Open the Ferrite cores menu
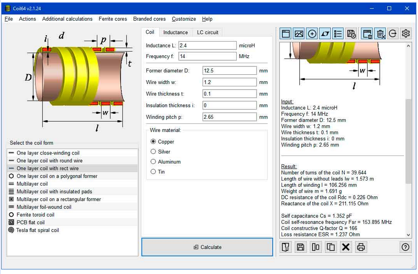 click(113, 19)
